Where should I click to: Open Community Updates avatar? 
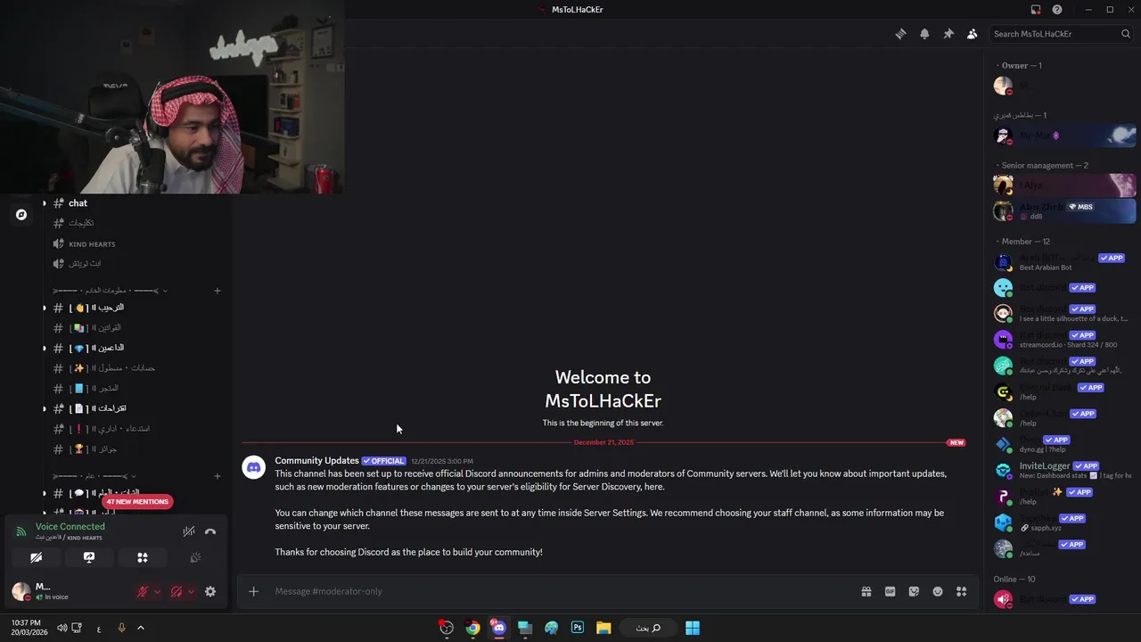(x=254, y=467)
